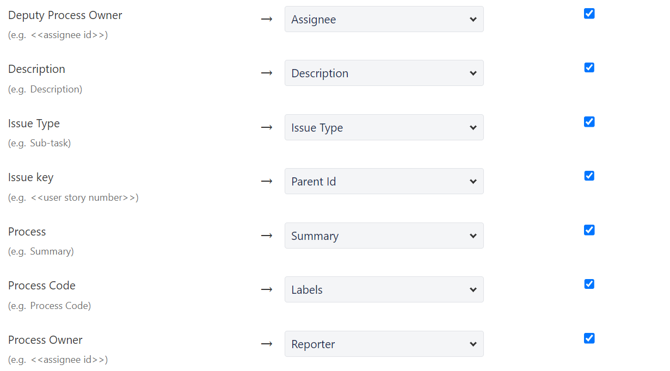670x371 pixels.
Task: Click the Issue Type field label
Action: point(34,123)
